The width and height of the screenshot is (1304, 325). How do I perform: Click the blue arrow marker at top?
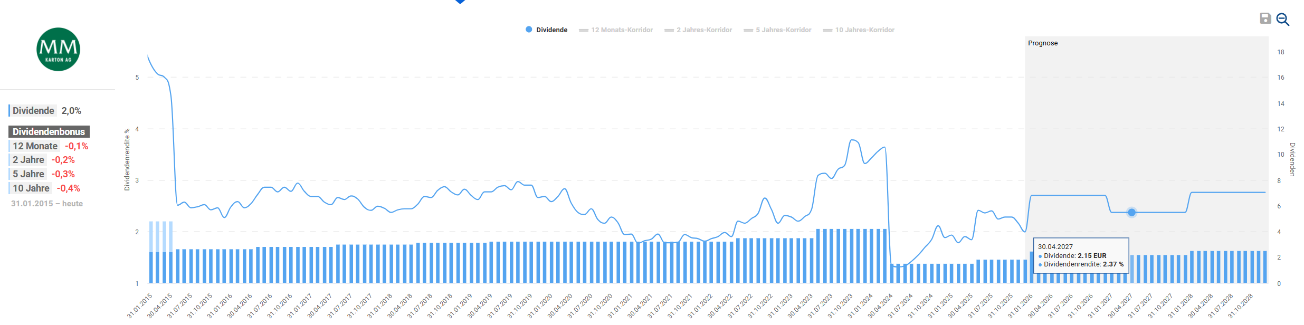pyautogui.click(x=460, y=2)
